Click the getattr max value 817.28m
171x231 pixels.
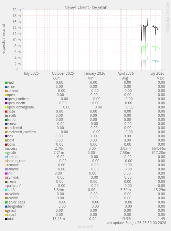[x=159, y=153]
